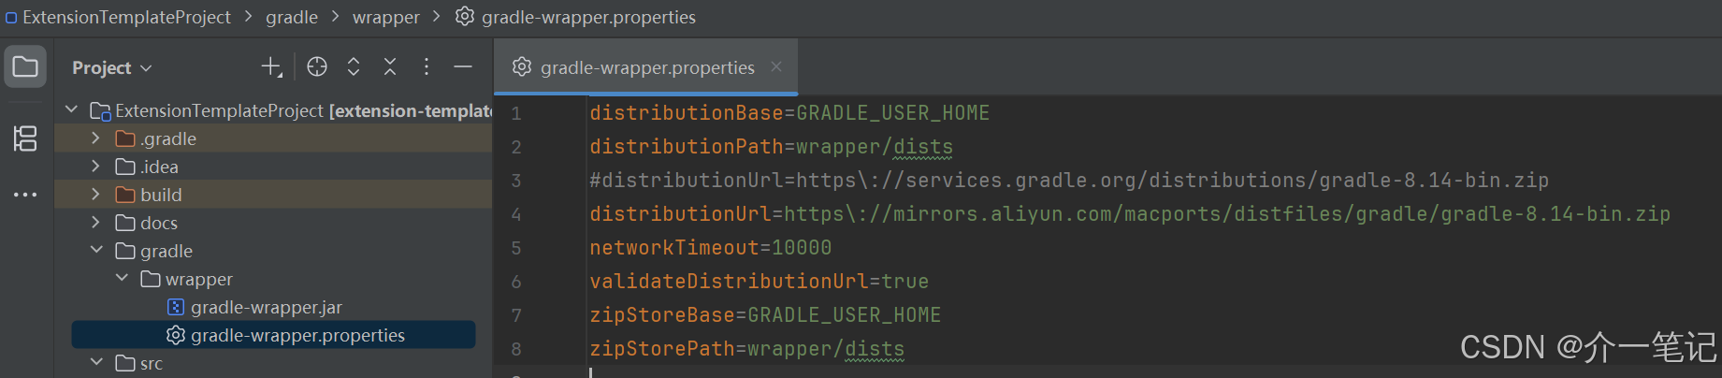This screenshot has height=378, width=1722.
Task: Select the .gradle folder row
Action: [273, 138]
